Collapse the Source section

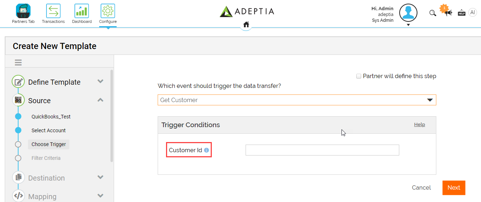(x=101, y=100)
